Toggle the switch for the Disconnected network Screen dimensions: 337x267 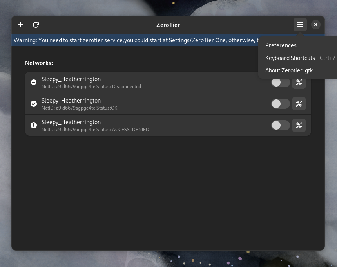coord(281,83)
